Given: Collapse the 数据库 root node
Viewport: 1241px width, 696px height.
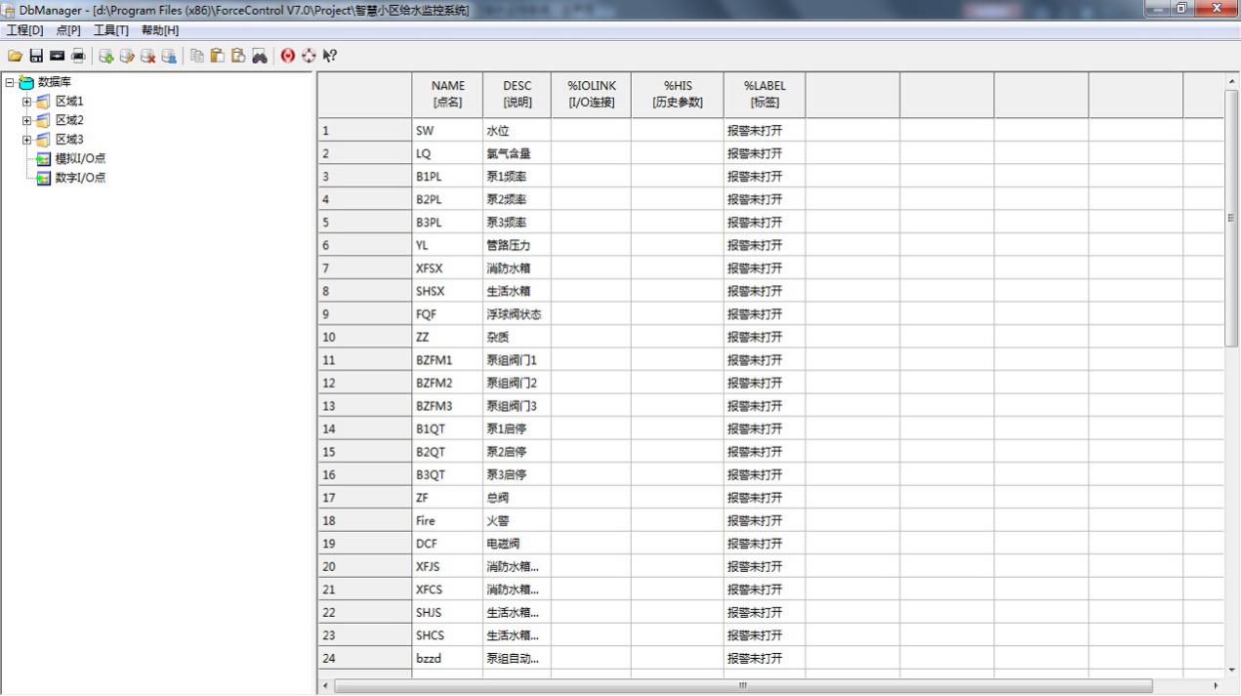Looking at the screenshot, I should tap(10, 82).
